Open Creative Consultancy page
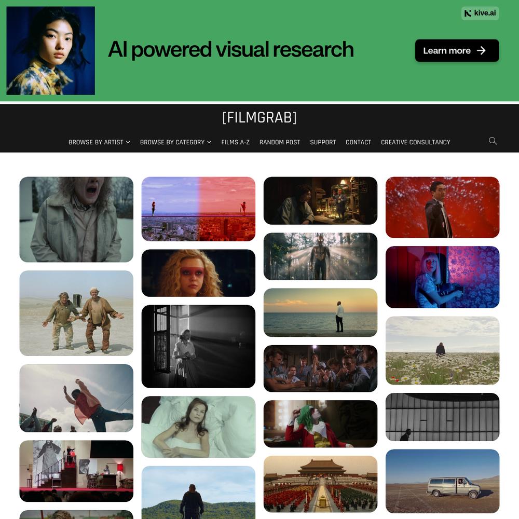Image resolution: width=519 pixels, height=519 pixels. point(415,142)
